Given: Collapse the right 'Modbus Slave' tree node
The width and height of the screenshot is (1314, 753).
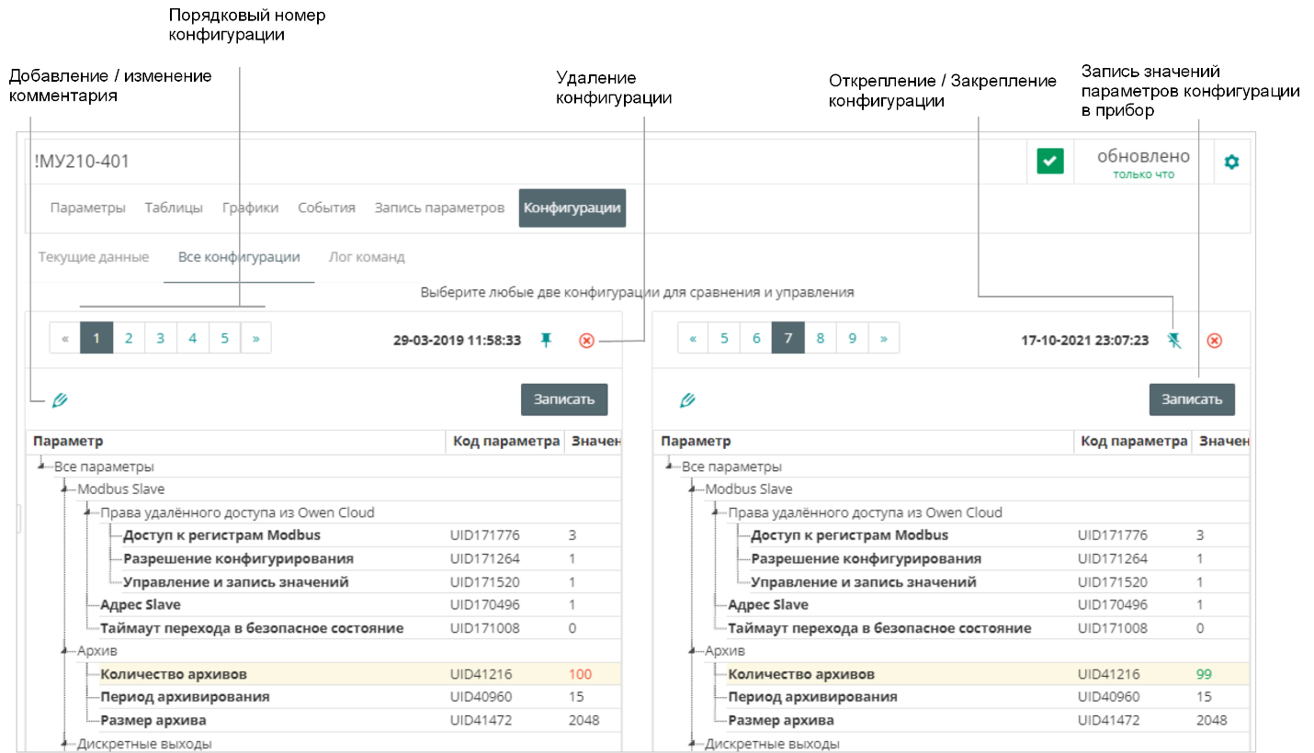Looking at the screenshot, I should pos(692,489).
